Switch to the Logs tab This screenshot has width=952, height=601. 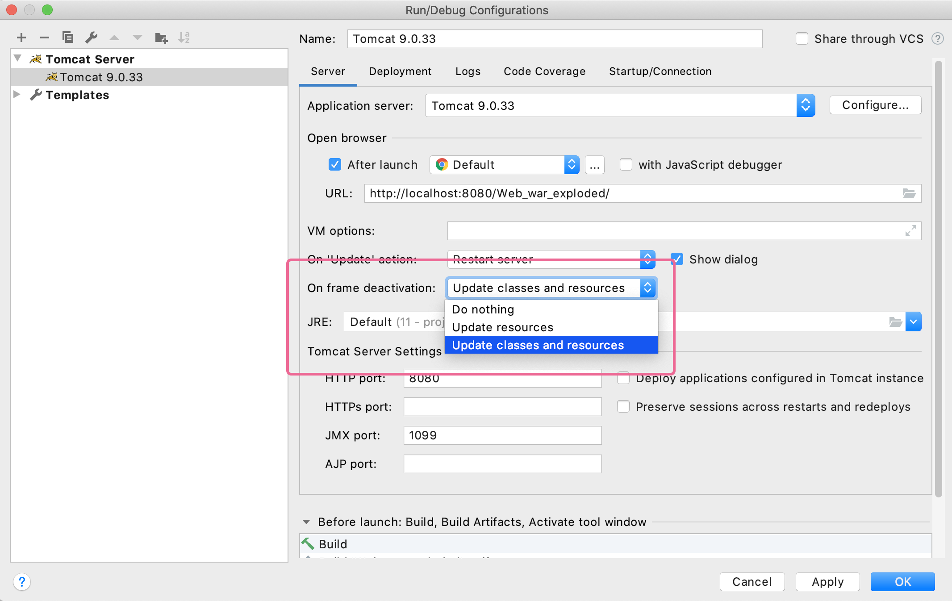point(468,71)
